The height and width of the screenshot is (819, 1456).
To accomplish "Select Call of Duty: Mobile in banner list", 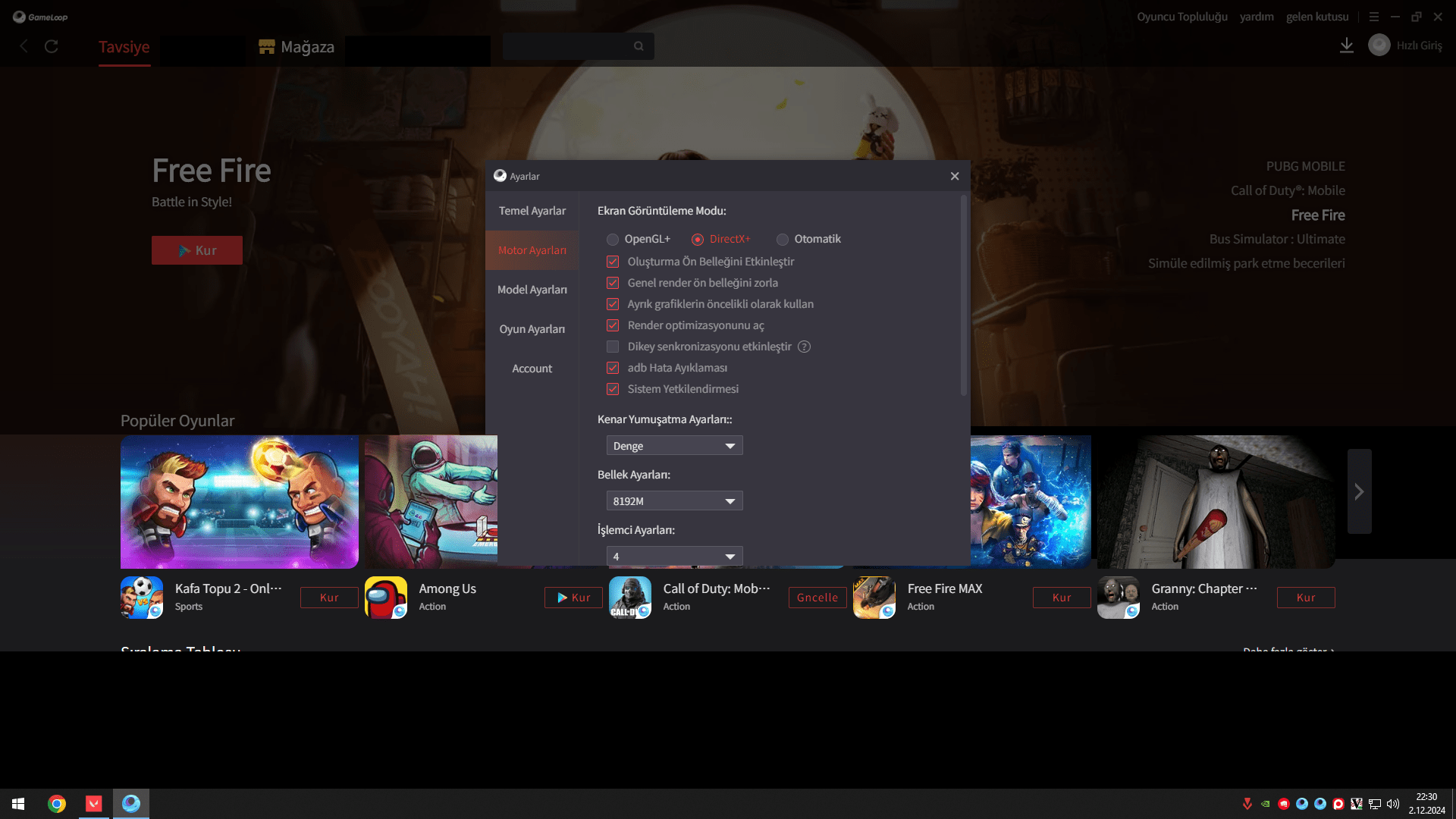I will 1288,190.
